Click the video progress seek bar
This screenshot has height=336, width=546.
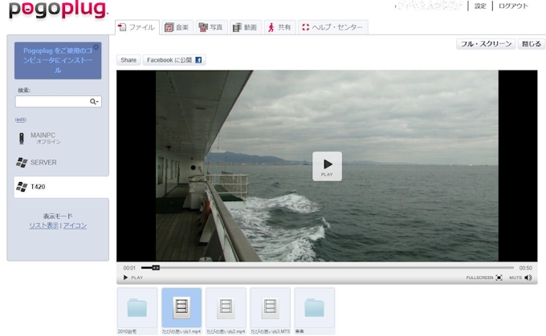(328, 268)
